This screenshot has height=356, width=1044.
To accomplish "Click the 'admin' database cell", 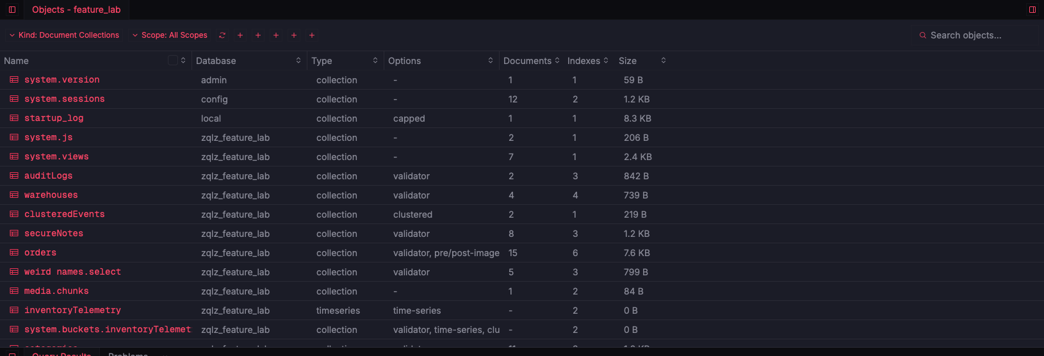I will pos(214,80).
